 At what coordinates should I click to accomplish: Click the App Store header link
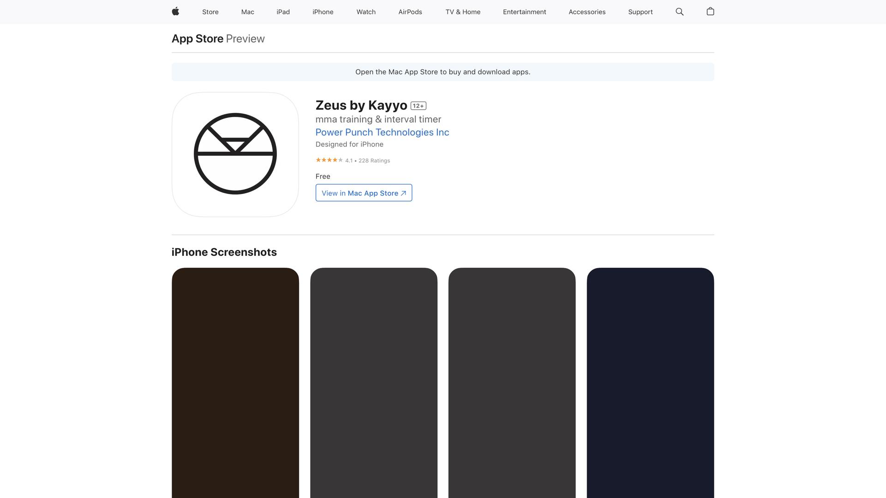point(198,39)
